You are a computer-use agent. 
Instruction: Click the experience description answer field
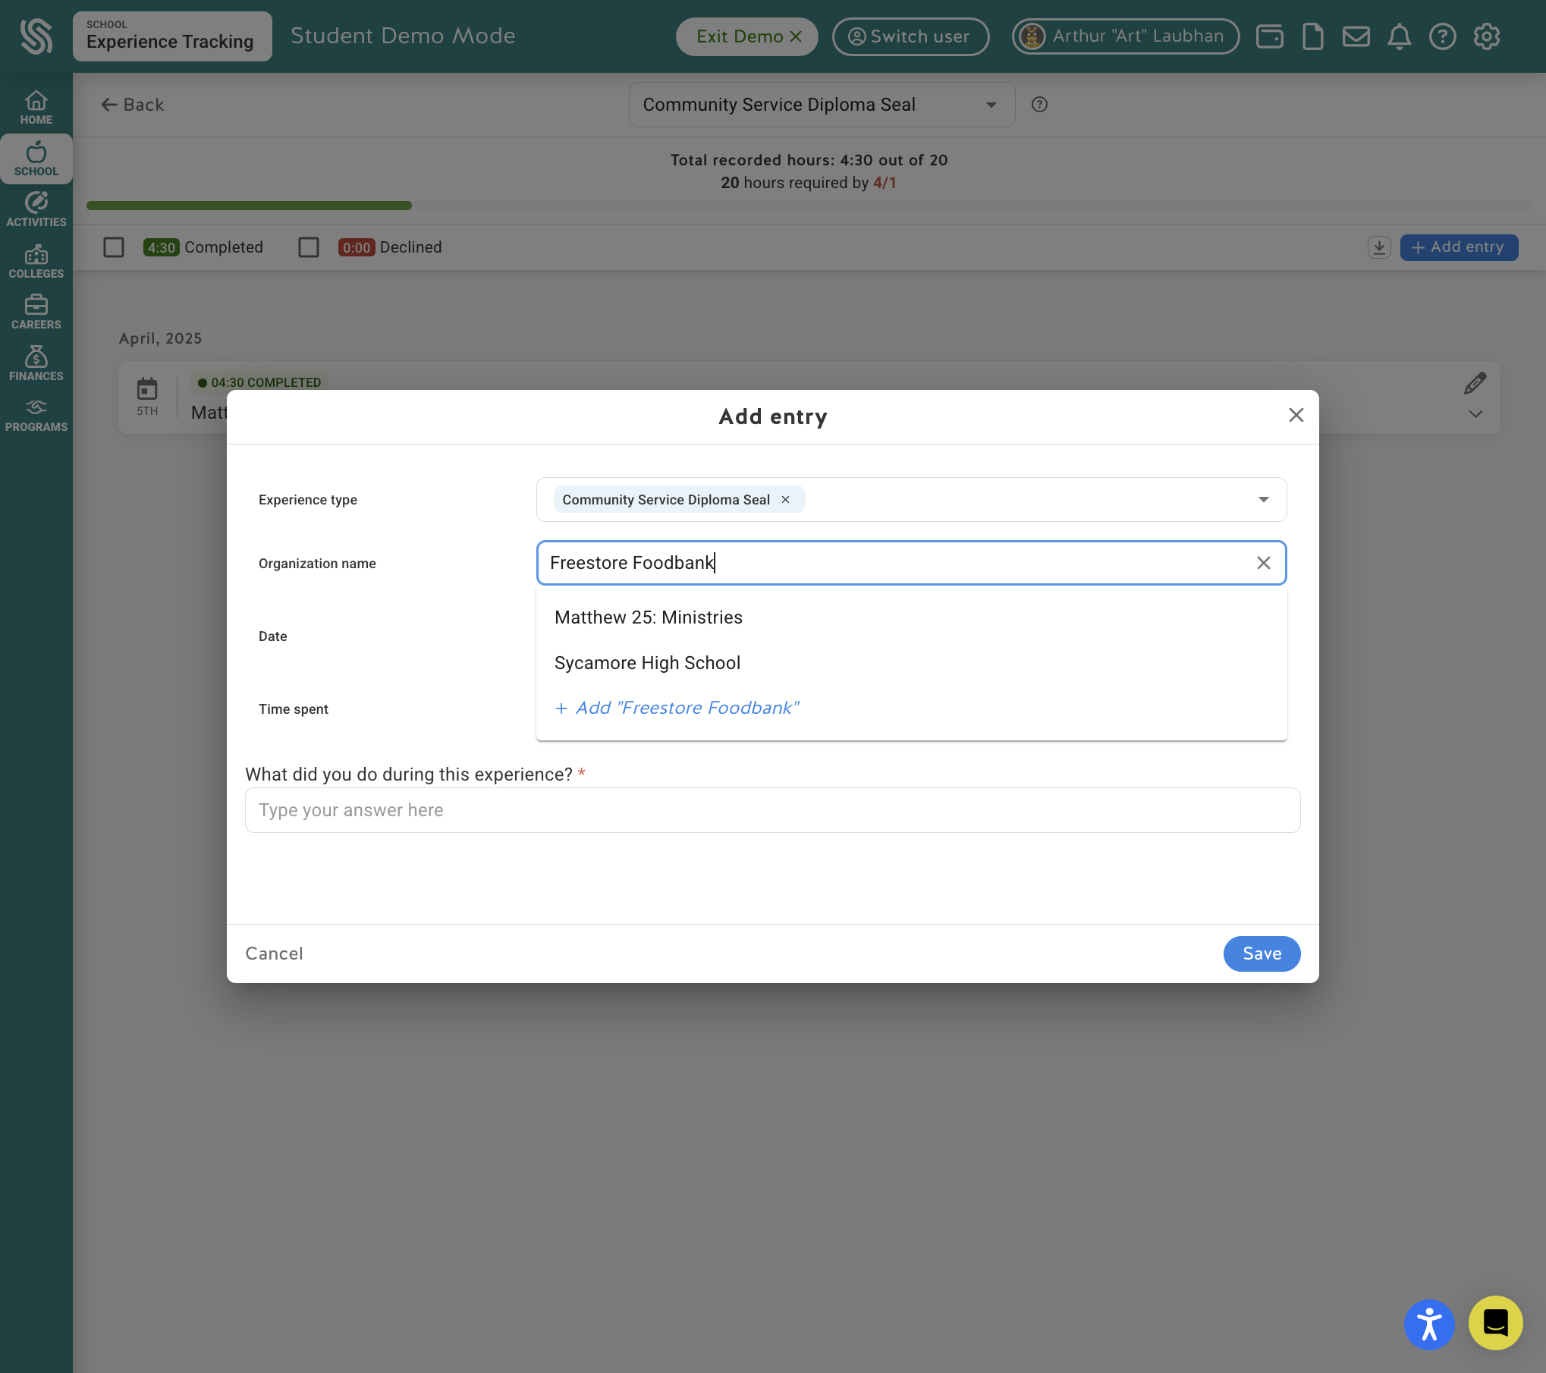(x=772, y=810)
